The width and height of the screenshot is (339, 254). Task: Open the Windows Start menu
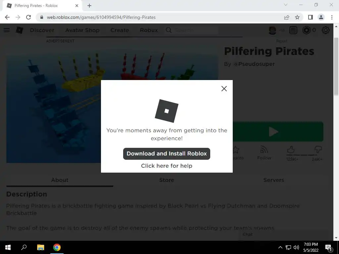[x=8, y=247]
